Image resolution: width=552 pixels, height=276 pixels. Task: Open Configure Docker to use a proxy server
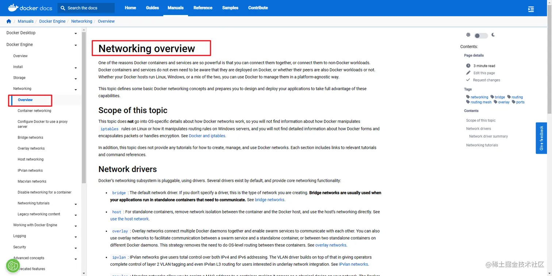(43, 124)
